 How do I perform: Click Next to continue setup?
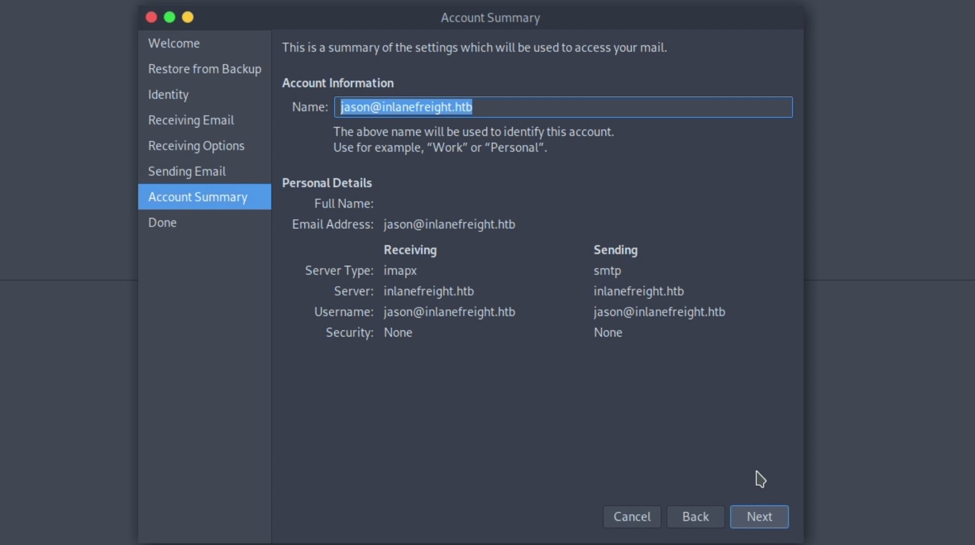[759, 516]
